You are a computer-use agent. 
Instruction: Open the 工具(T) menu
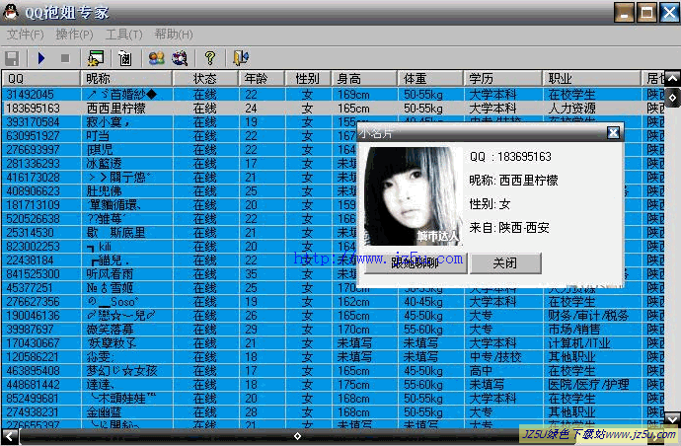[x=123, y=35]
